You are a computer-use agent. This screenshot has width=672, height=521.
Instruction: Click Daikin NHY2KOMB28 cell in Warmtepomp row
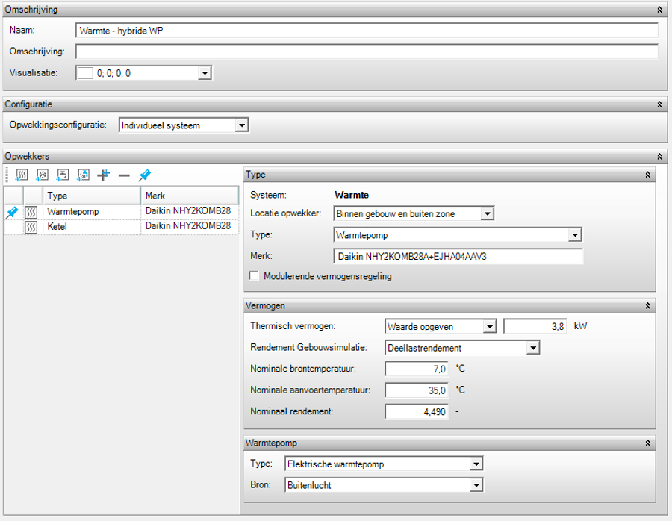(190, 211)
